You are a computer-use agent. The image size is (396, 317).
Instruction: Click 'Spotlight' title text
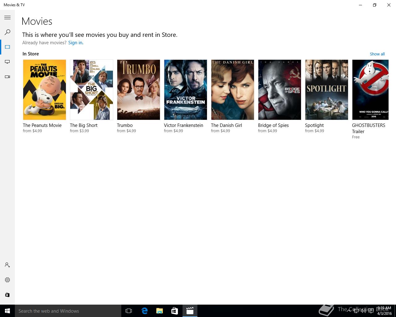click(x=314, y=125)
